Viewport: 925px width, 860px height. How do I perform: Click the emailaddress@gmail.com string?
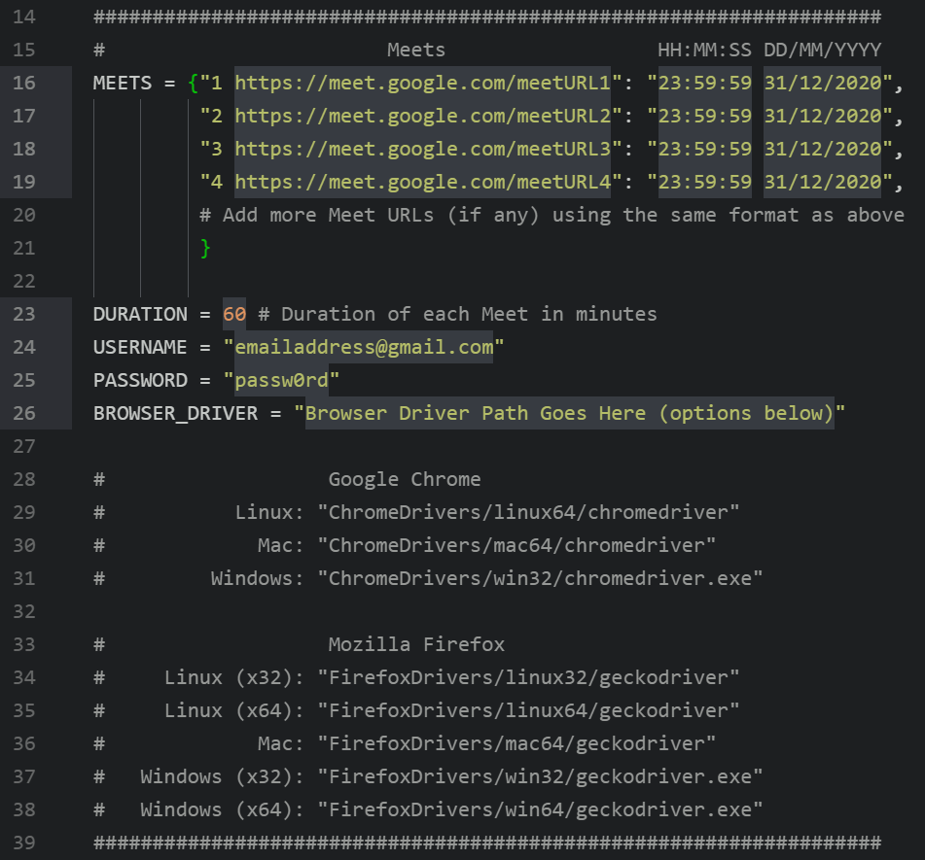point(363,348)
